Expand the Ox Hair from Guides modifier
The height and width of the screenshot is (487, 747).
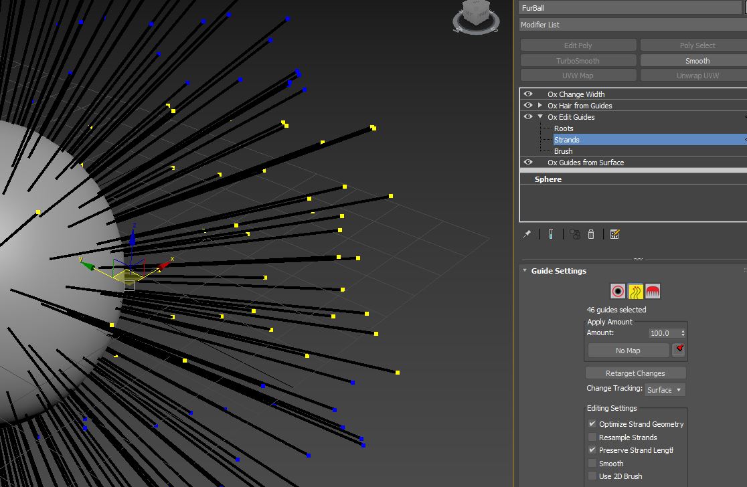(x=540, y=106)
